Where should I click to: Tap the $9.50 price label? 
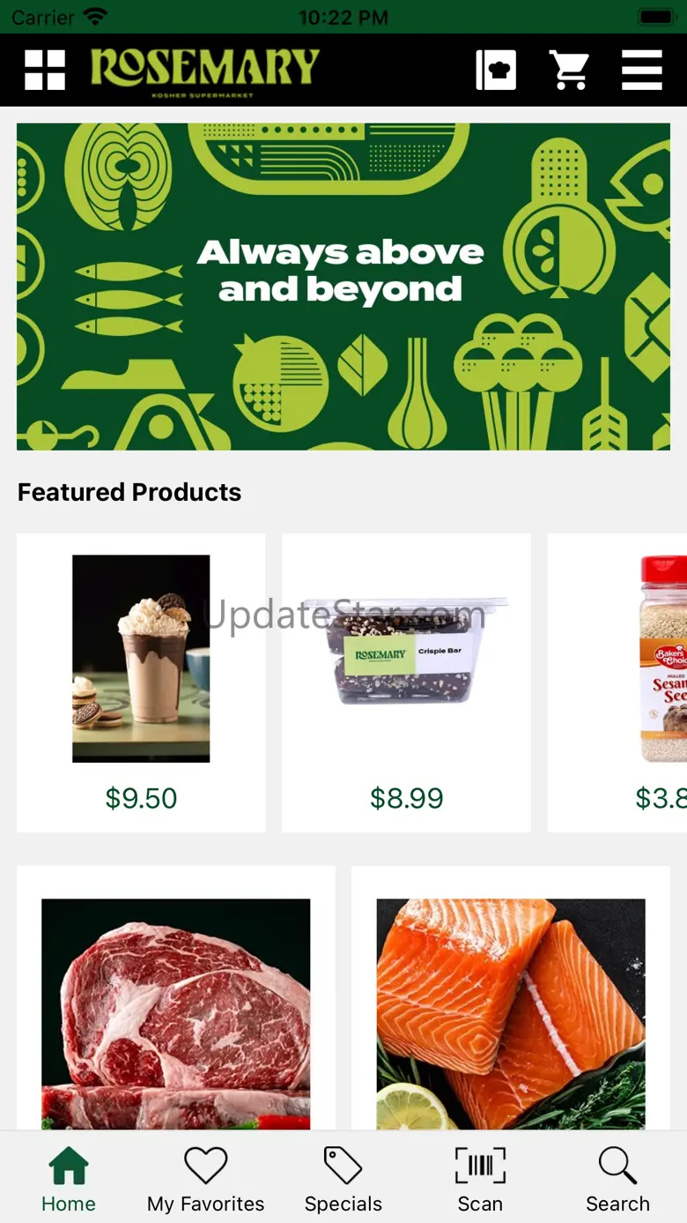coord(141,799)
